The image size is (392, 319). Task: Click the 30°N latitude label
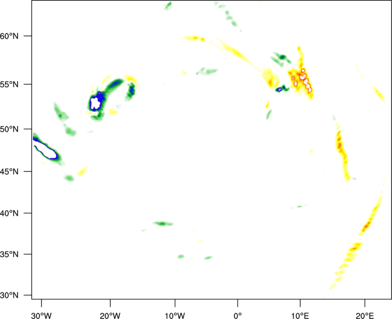[x=9, y=295]
